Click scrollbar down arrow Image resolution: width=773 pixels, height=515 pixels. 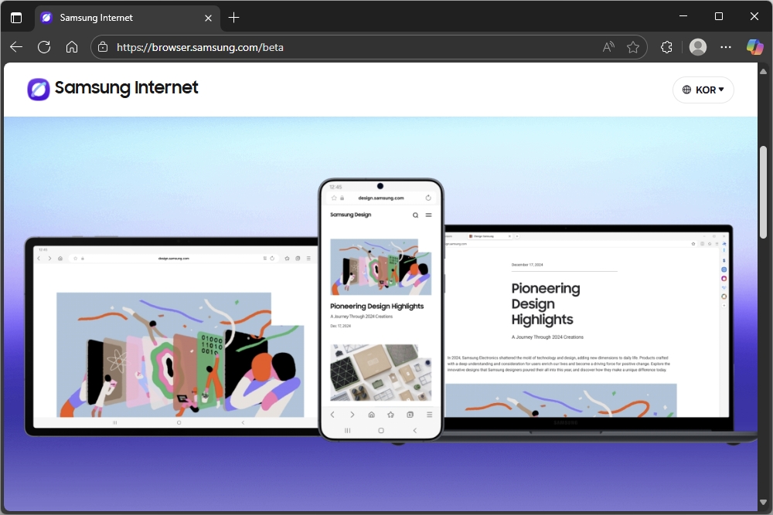click(763, 502)
